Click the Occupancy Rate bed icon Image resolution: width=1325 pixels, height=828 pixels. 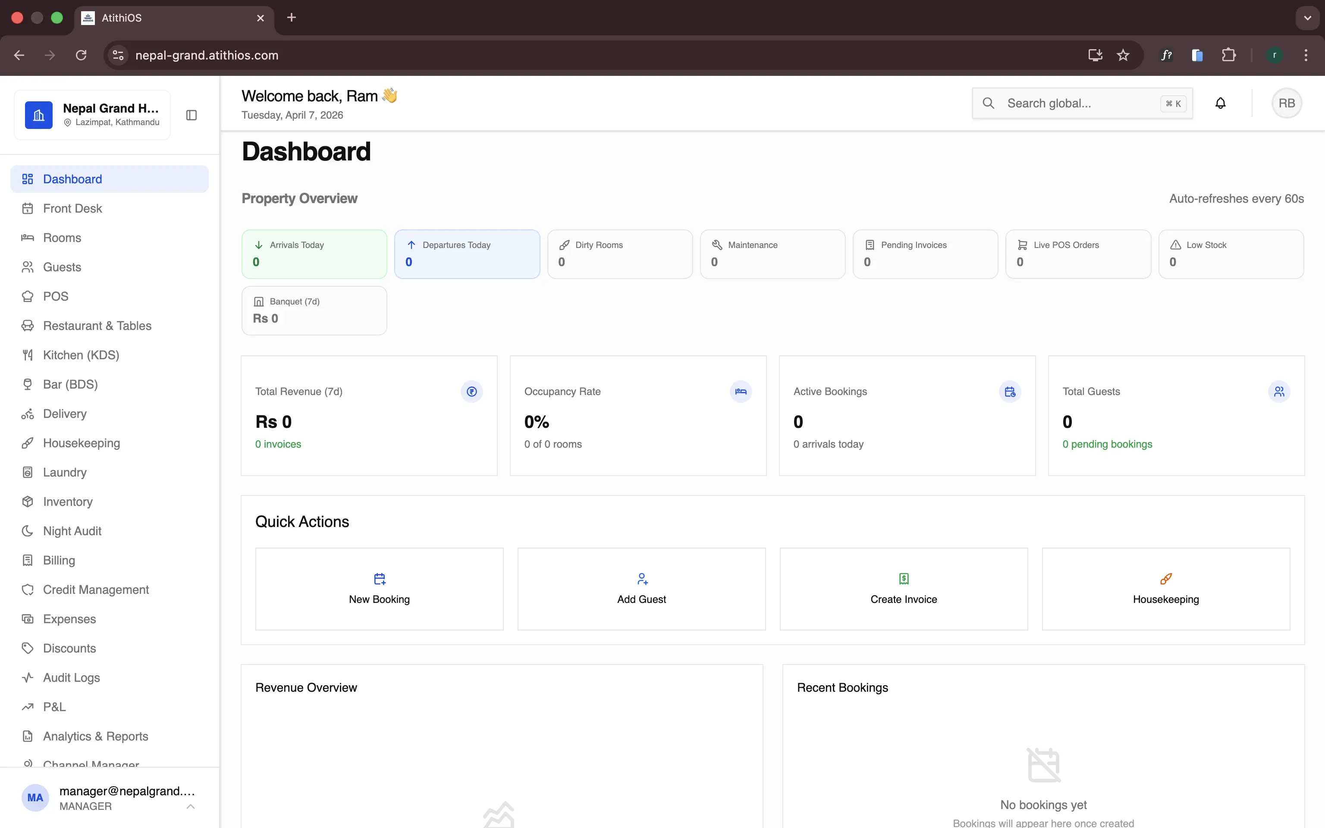(740, 392)
